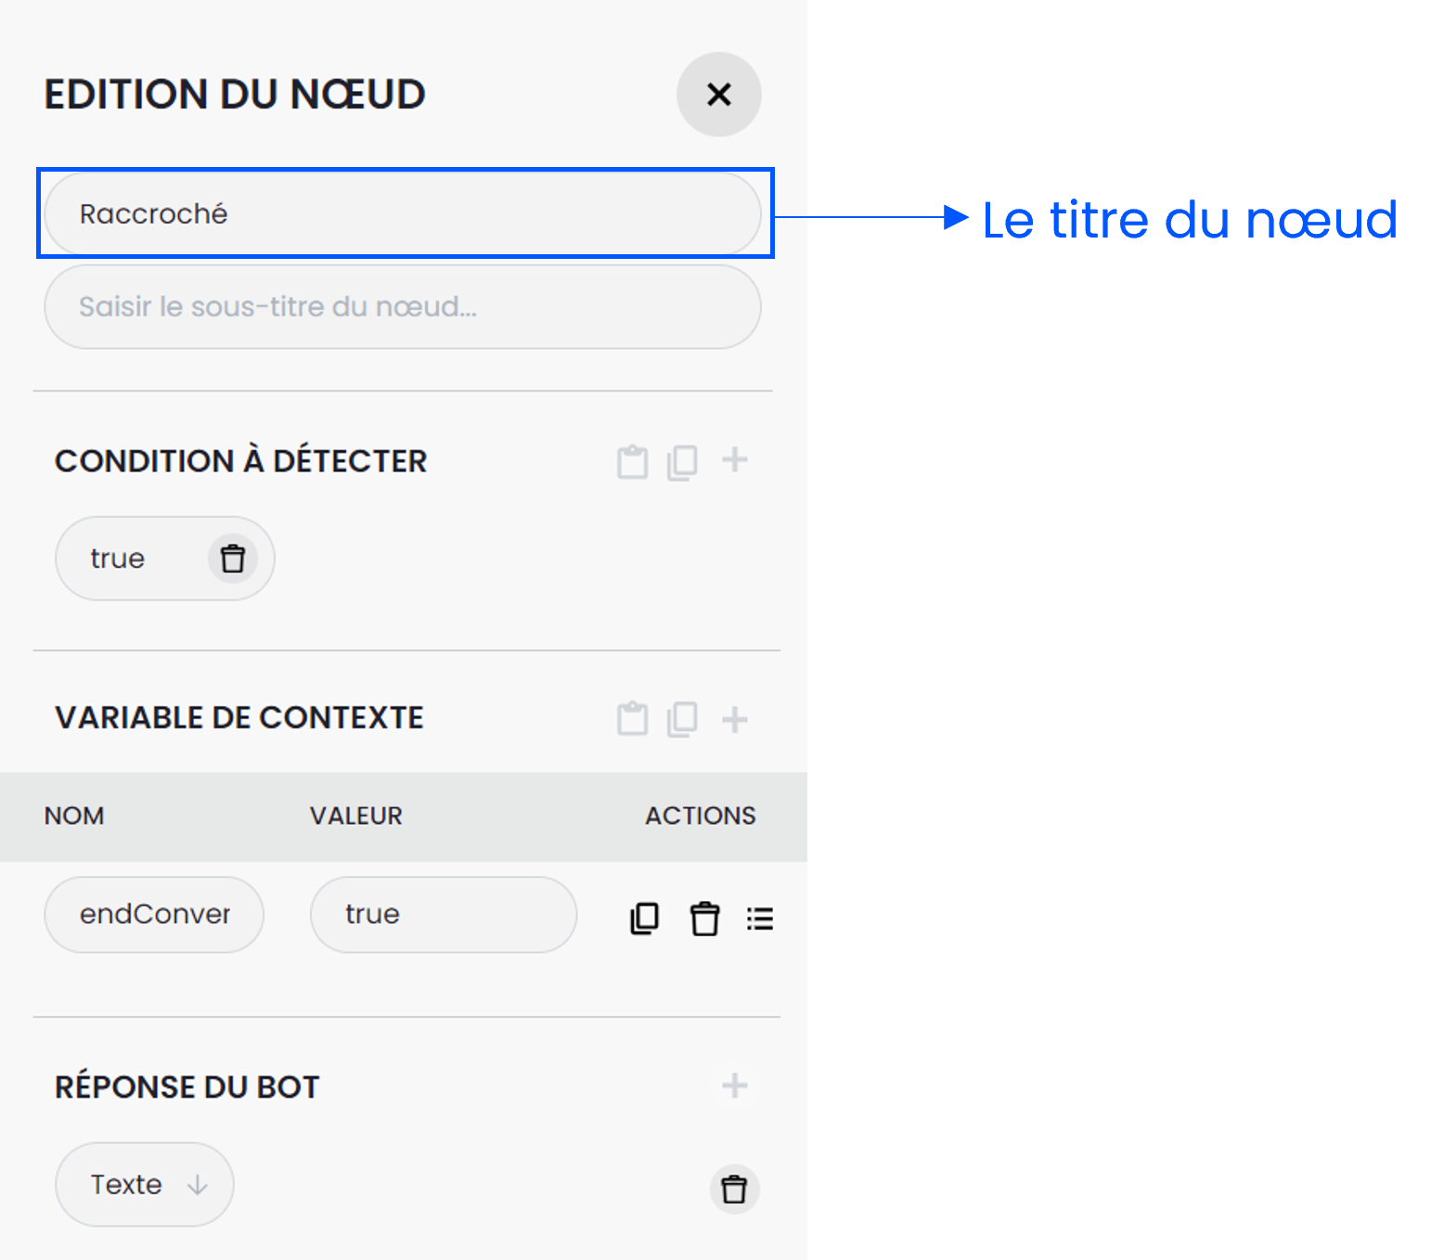Viewport: 1444px width, 1260px height.
Task: Delete the endConver variable row
Action: pyautogui.click(x=704, y=919)
